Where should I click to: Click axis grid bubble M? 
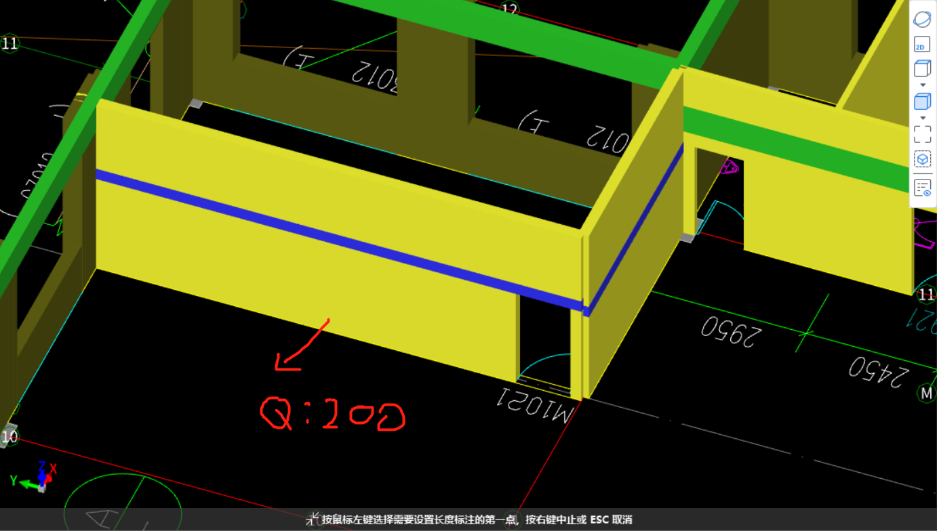point(927,394)
